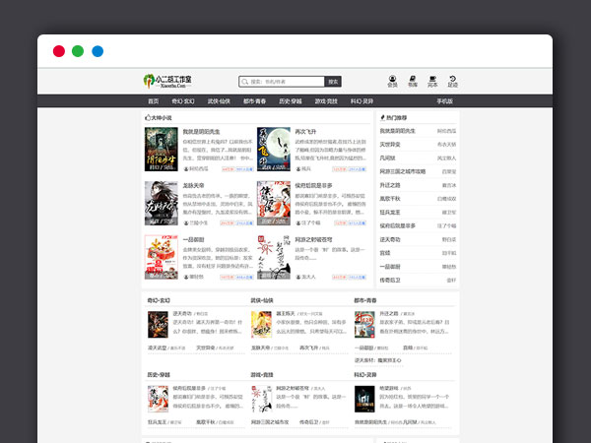Focus the book/author search input field
This screenshot has height=443, width=591.
pyautogui.click(x=286, y=82)
